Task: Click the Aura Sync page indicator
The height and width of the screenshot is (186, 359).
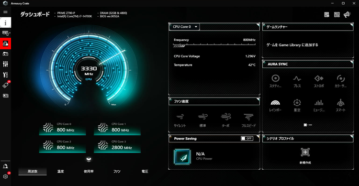Action: 308,125
